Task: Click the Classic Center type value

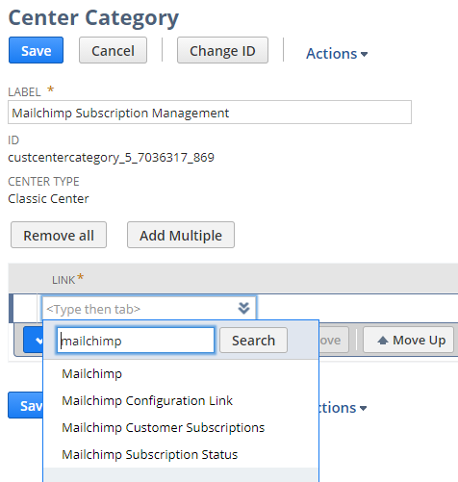Action: [x=48, y=199]
